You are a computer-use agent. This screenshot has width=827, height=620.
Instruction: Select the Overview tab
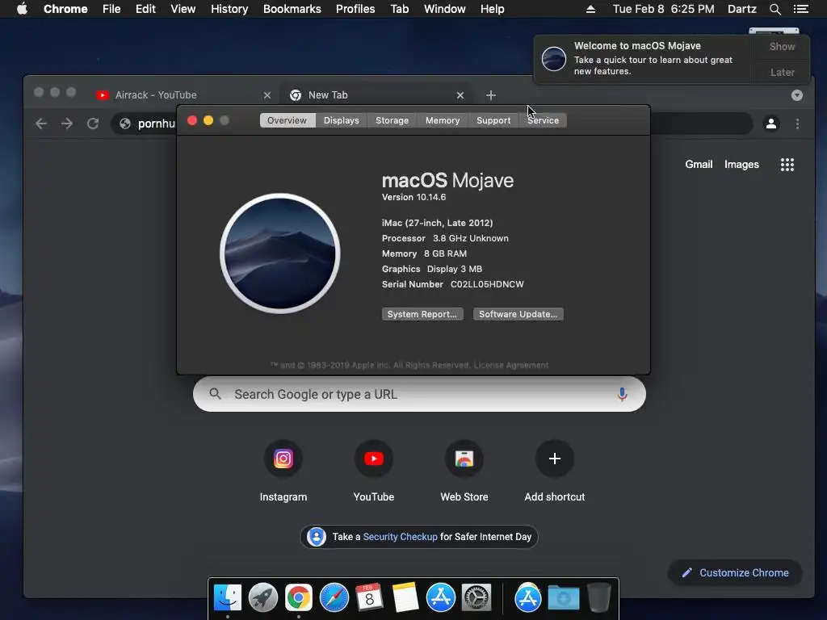click(287, 120)
